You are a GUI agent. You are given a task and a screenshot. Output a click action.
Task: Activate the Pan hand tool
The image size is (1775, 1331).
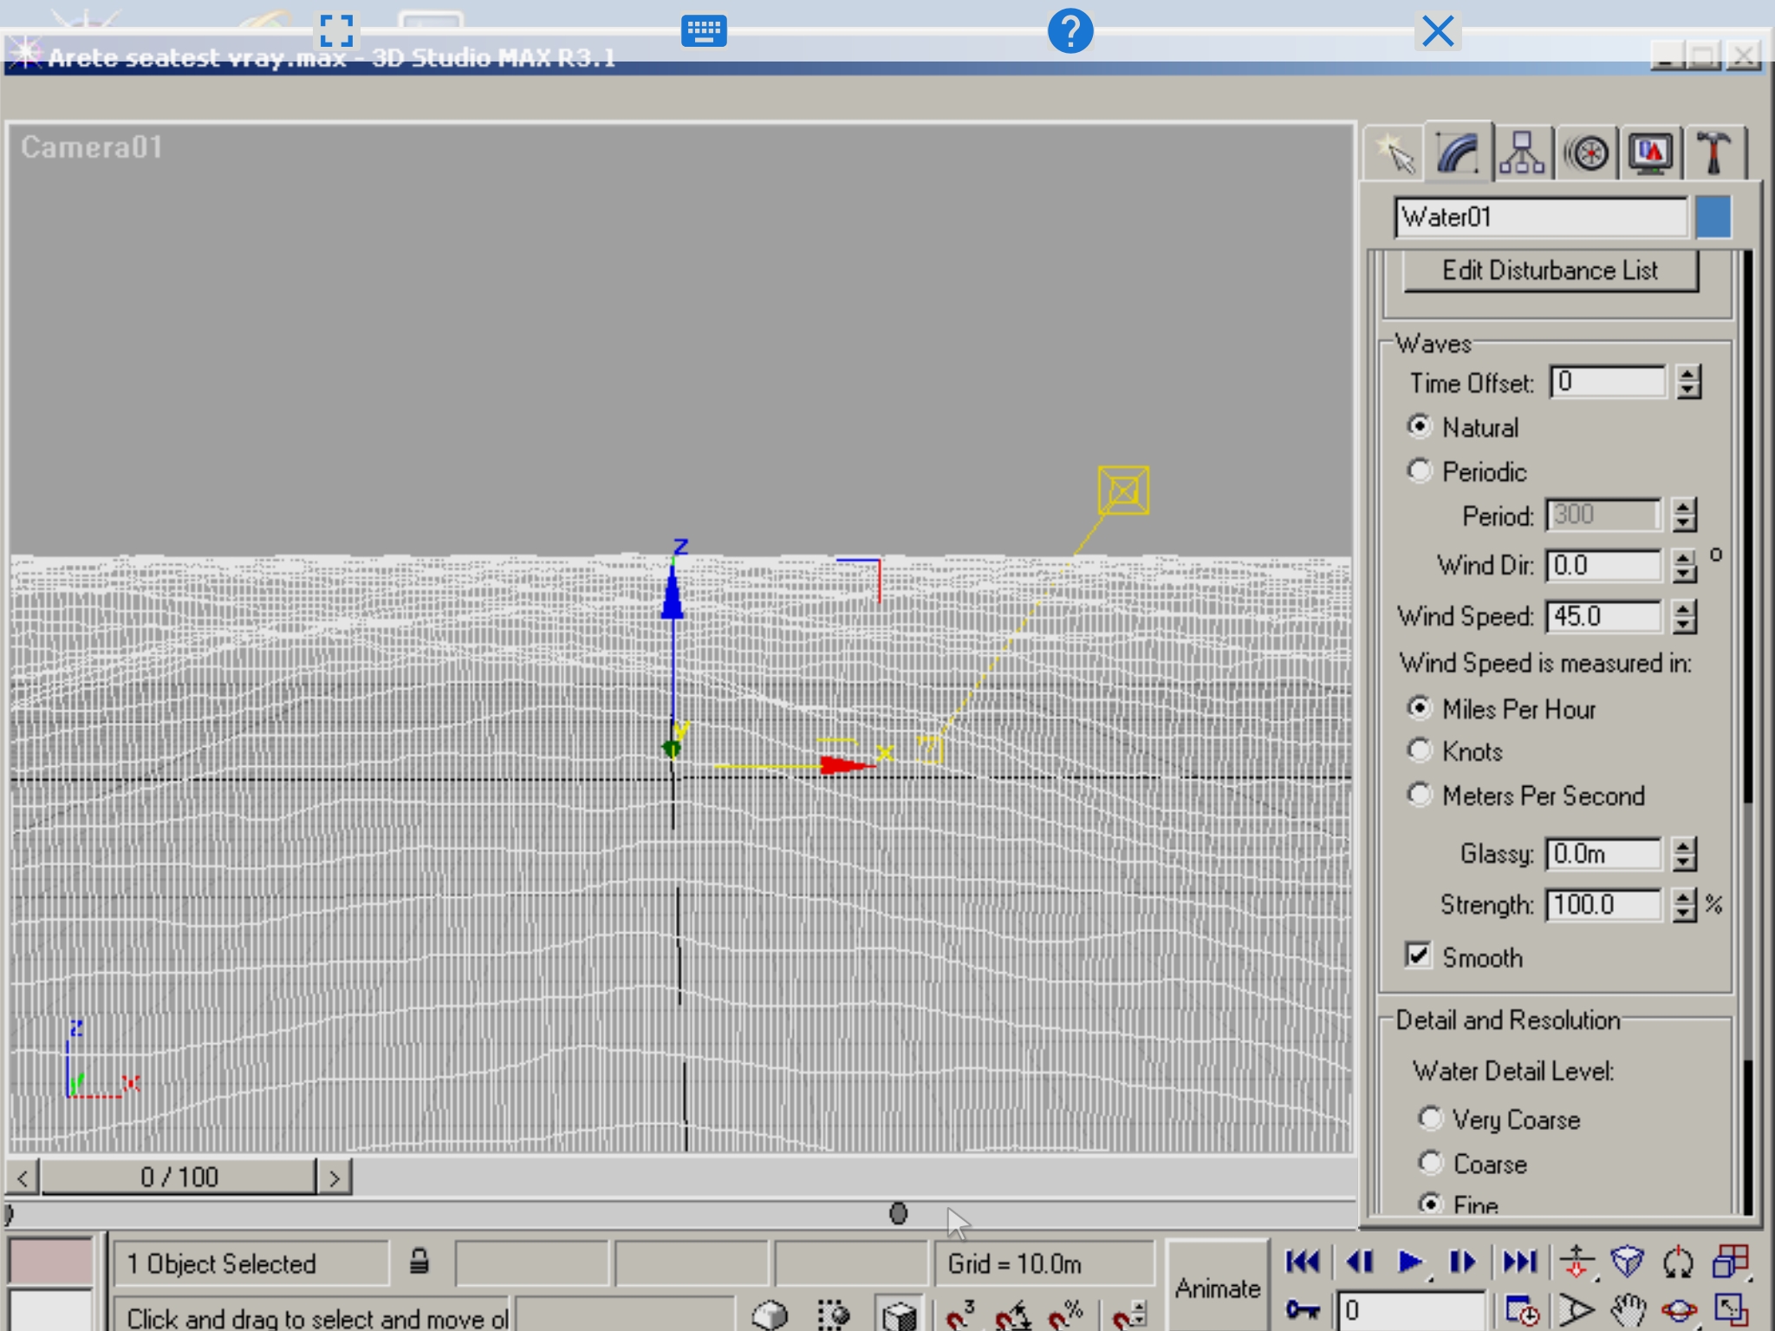1629,1310
